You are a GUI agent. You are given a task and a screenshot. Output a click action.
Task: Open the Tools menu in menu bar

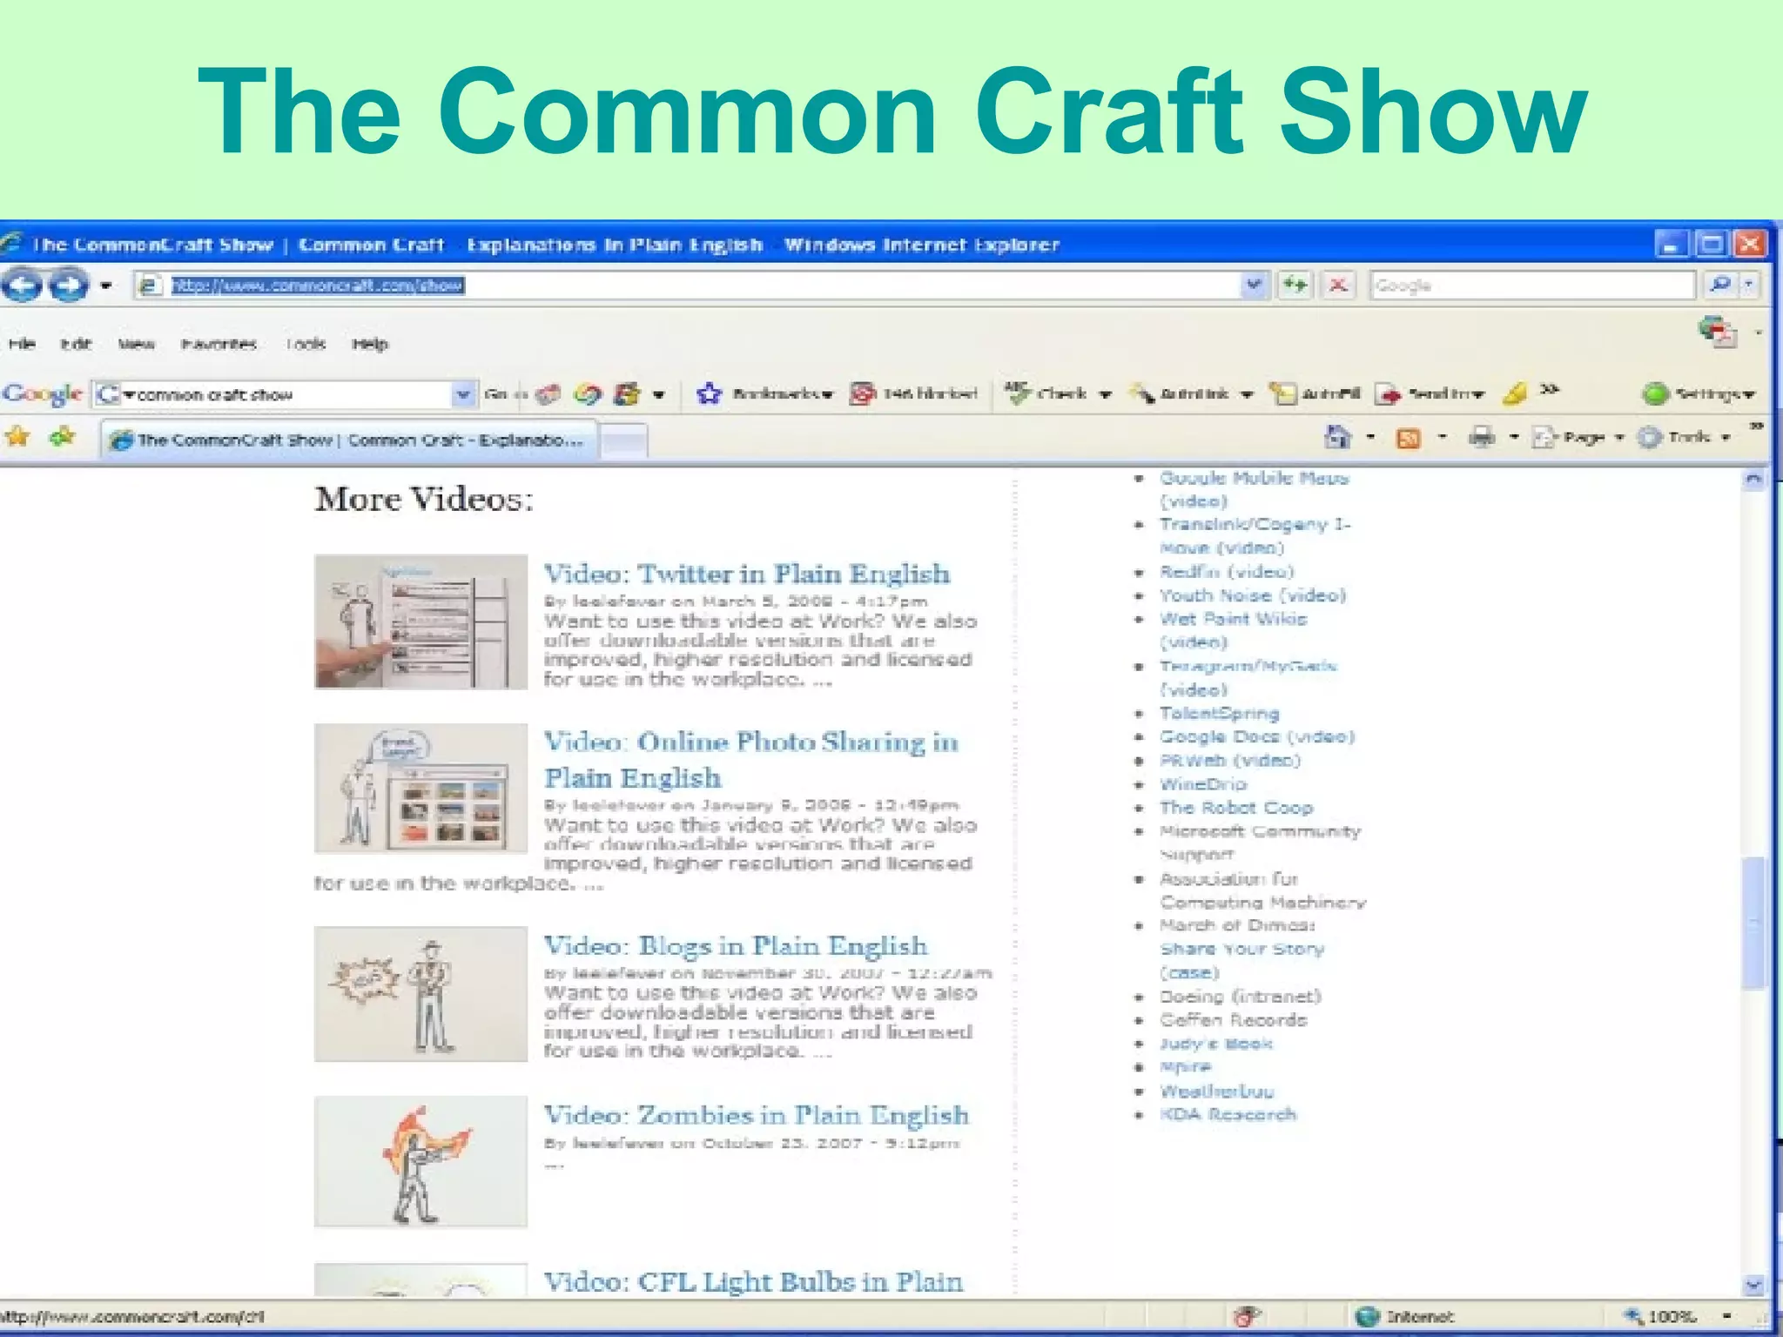pyautogui.click(x=306, y=344)
